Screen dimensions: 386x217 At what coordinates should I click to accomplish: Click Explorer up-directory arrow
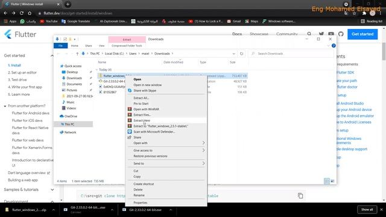(77, 54)
